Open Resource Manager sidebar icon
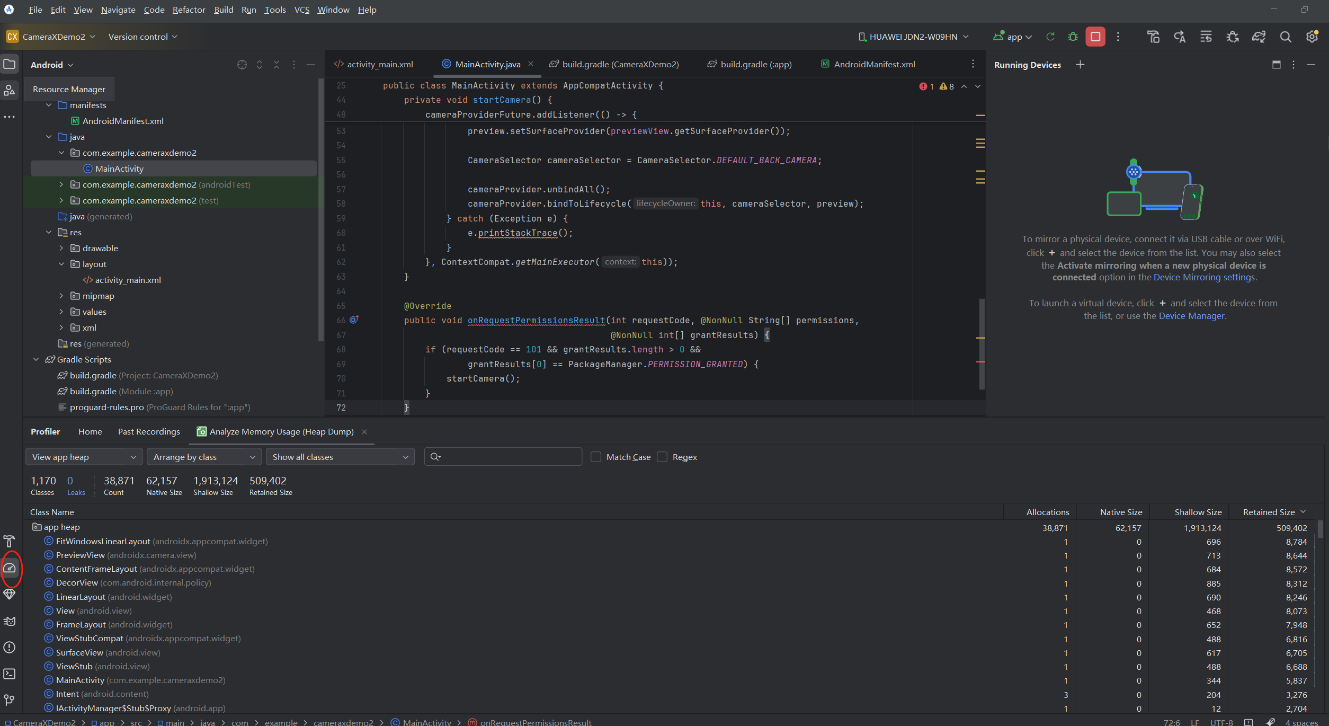Screen dimensions: 1329x726 [10, 90]
